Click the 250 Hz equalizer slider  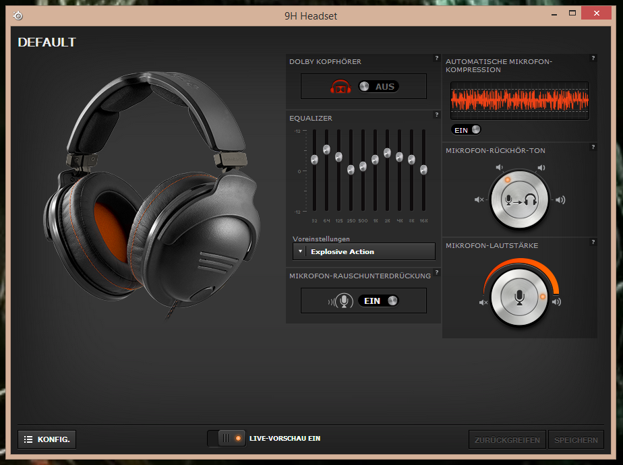(351, 170)
